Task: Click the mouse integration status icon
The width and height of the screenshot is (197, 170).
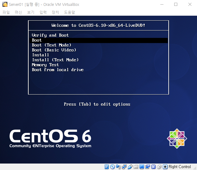Action: pos(159,167)
